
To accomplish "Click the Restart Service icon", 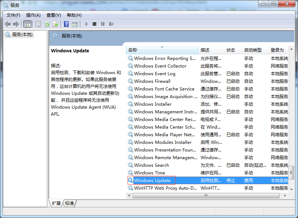I will [x=111, y=24].
